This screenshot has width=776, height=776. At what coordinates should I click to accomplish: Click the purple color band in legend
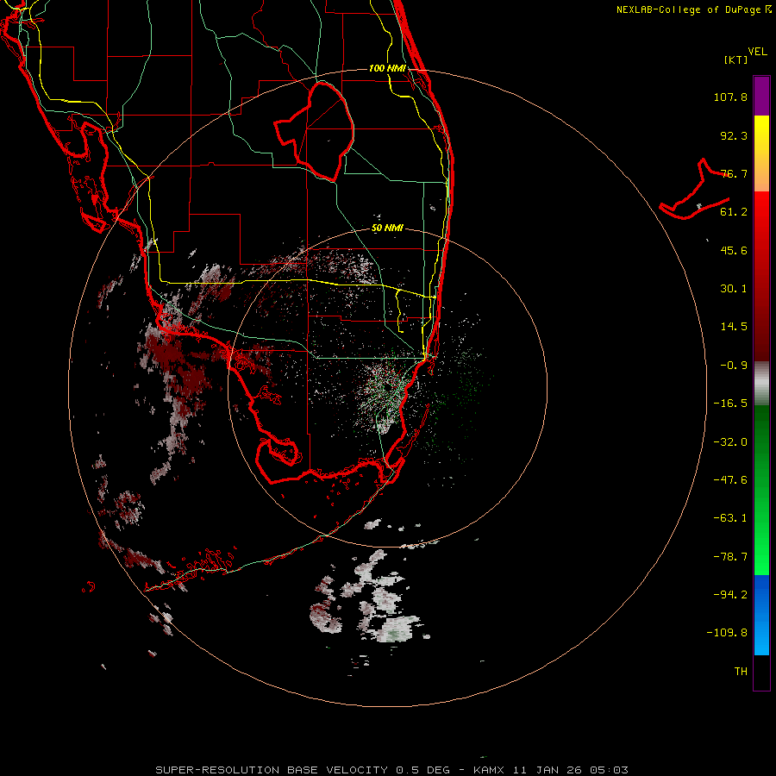761,96
